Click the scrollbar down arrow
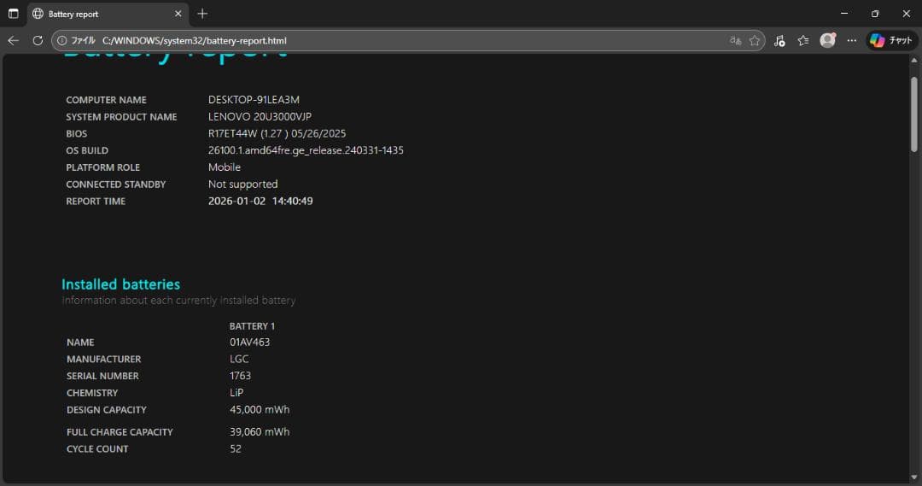 (913, 477)
